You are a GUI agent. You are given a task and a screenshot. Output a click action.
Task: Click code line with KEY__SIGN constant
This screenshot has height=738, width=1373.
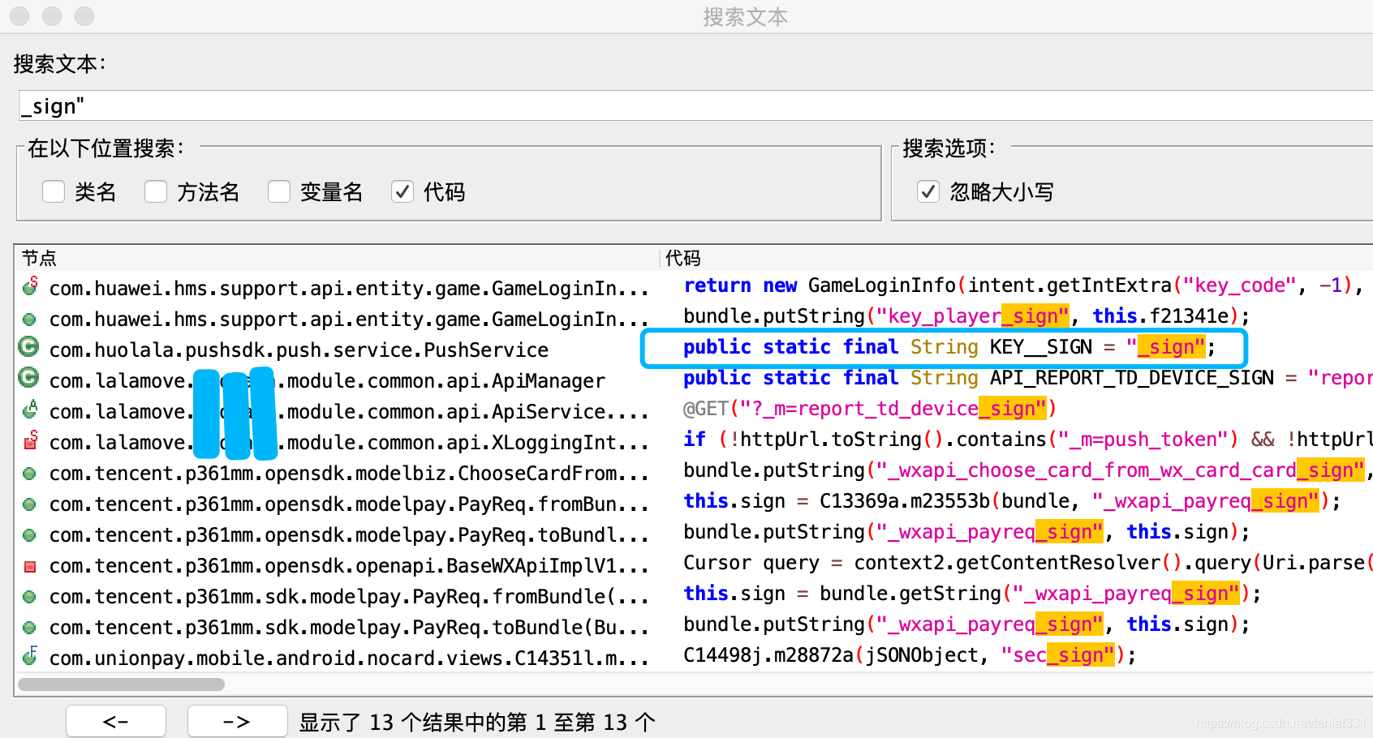(x=949, y=347)
